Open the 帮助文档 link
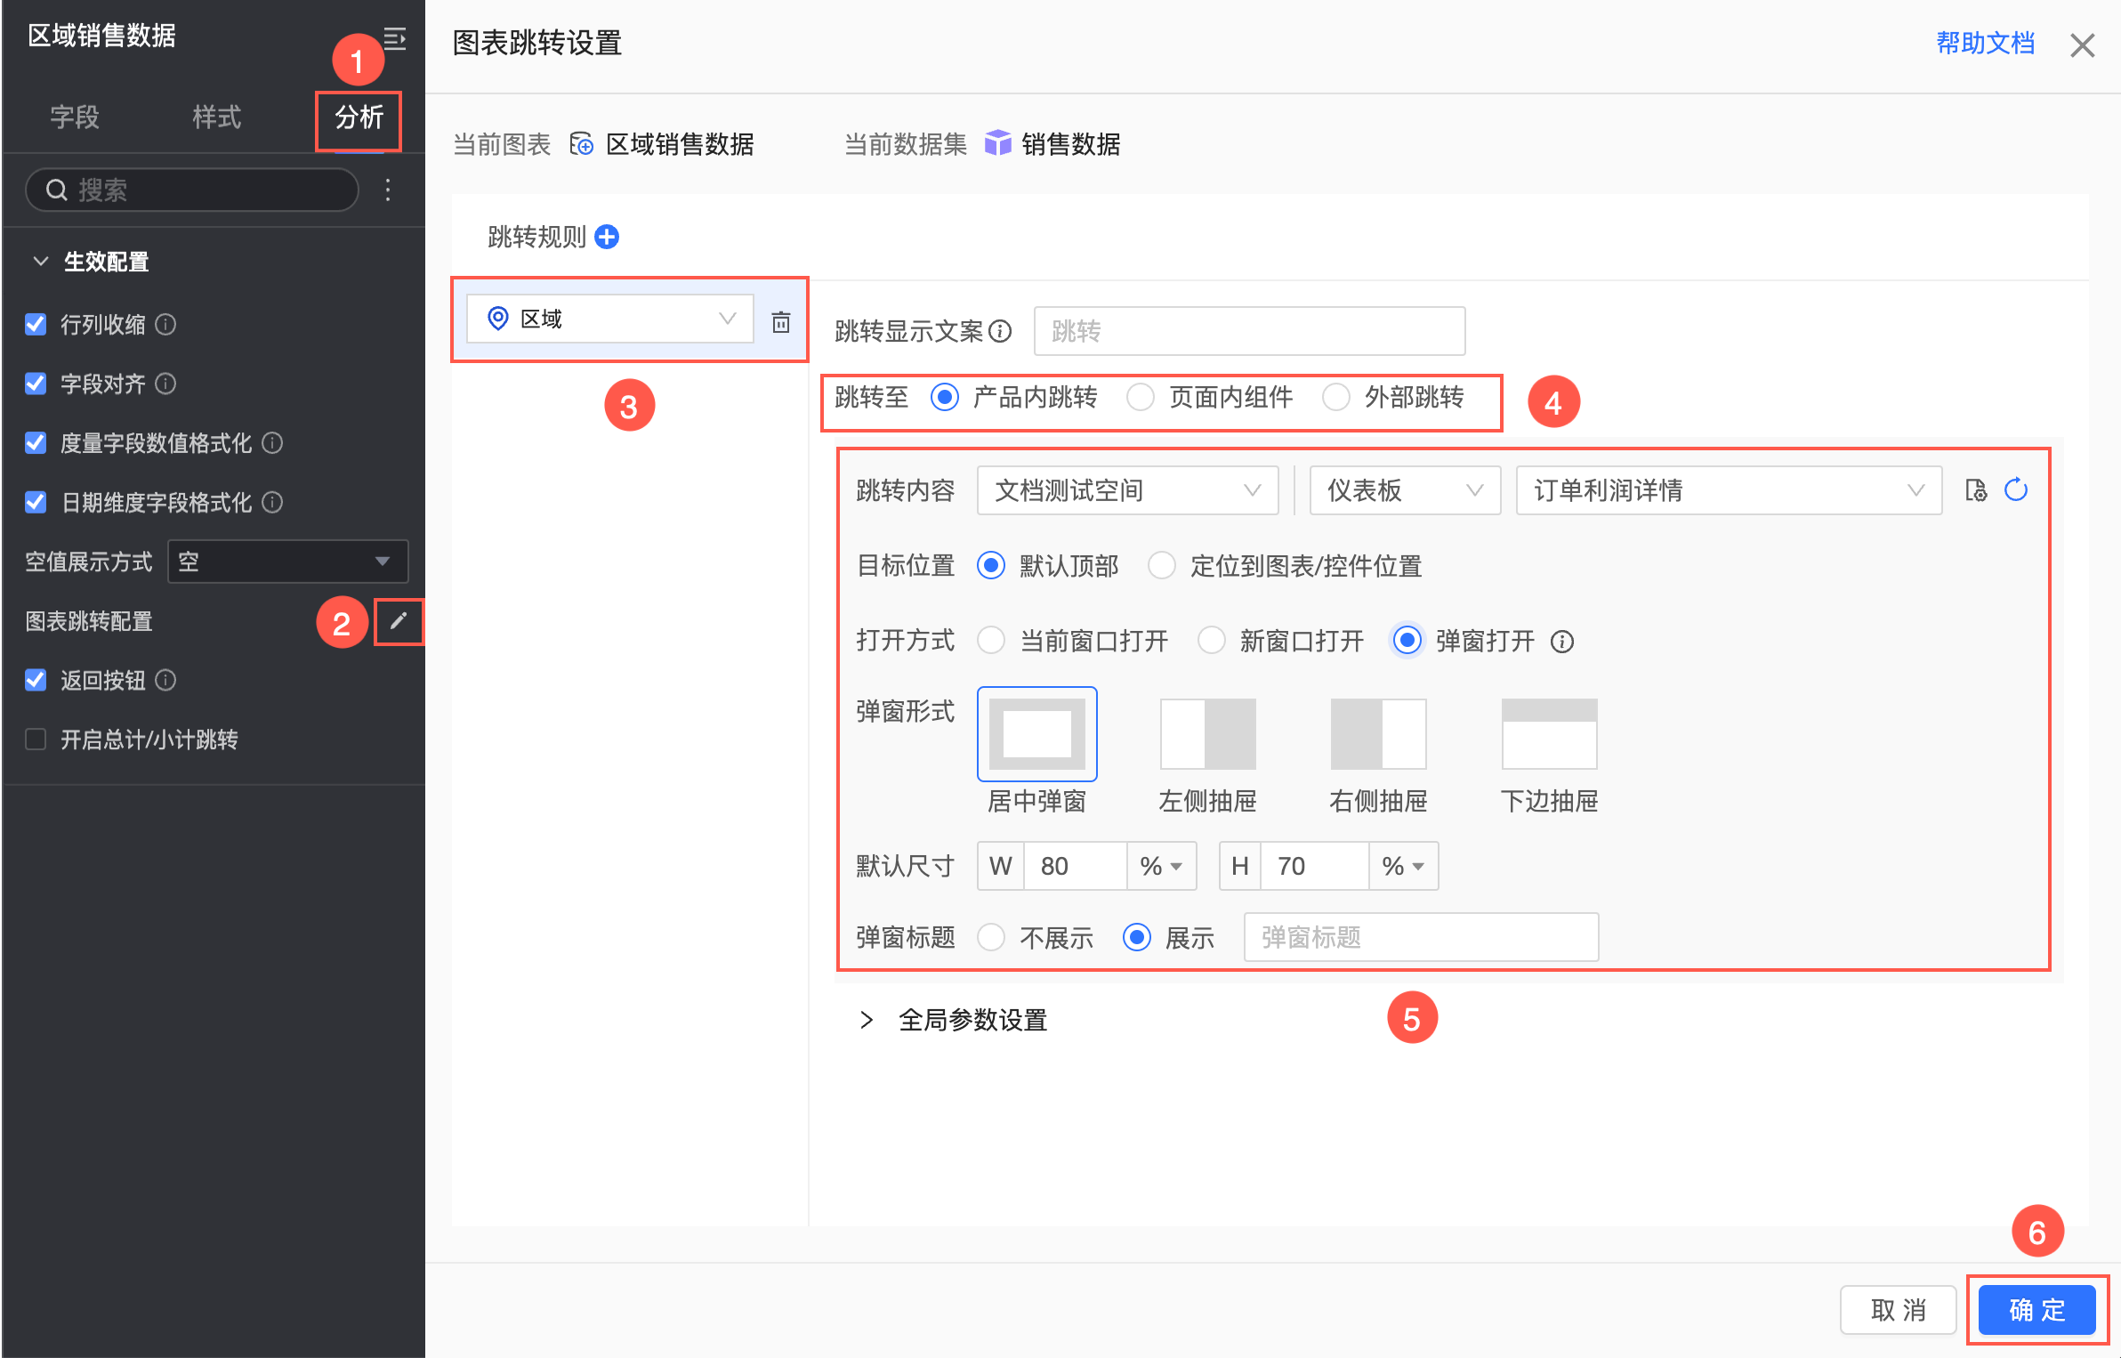The height and width of the screenshot is (1358, 2121). tap(1985, 43)
